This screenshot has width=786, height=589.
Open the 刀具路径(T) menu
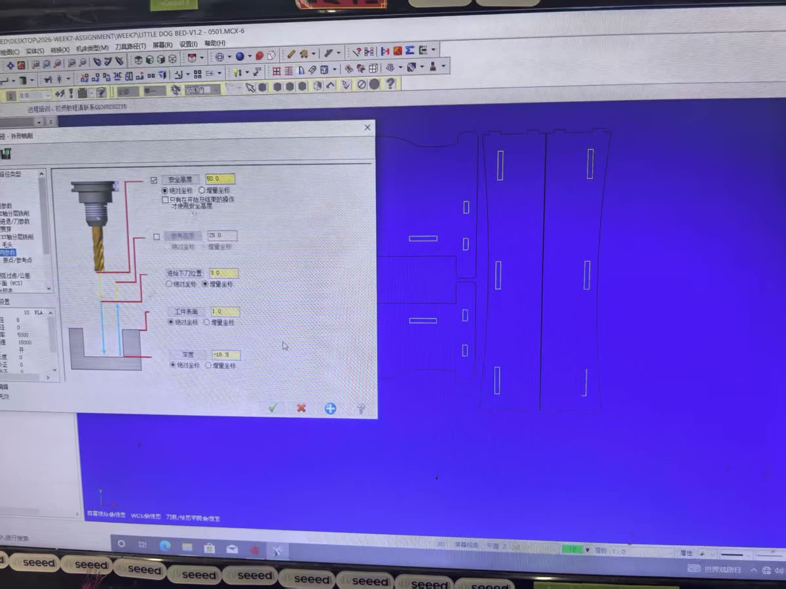[130, 46]
